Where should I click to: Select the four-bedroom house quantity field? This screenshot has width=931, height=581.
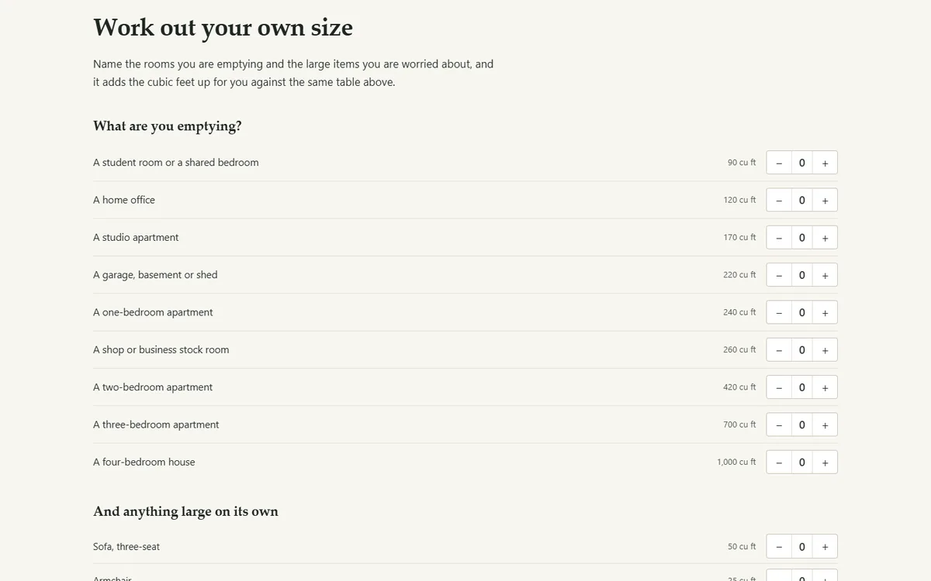(x=802, y=462)
